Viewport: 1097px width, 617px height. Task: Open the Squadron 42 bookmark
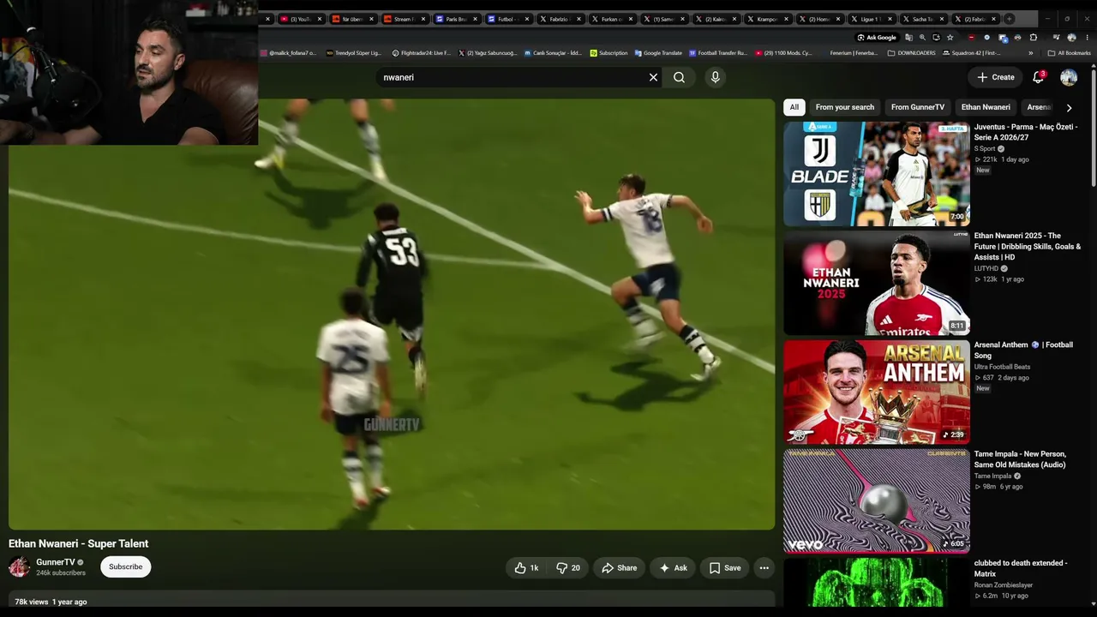coord(971,53)
